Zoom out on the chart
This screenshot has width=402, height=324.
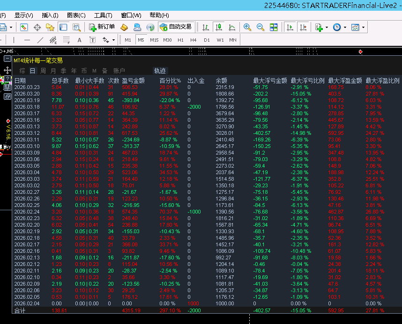tap(260, 27)
